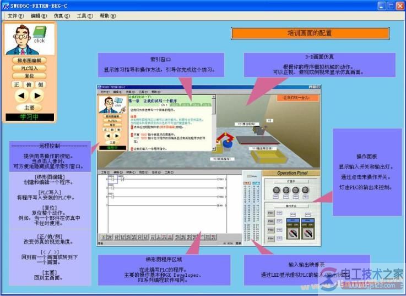Click PB3 in the example Operation Panel

[271, 230]
